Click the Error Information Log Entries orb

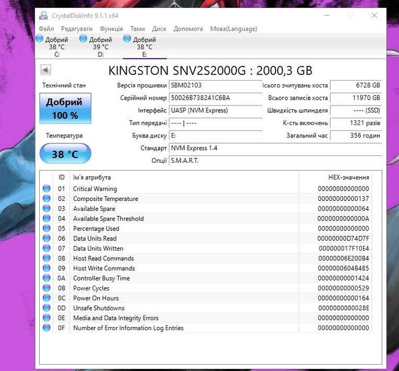click(x=47, y=327)
